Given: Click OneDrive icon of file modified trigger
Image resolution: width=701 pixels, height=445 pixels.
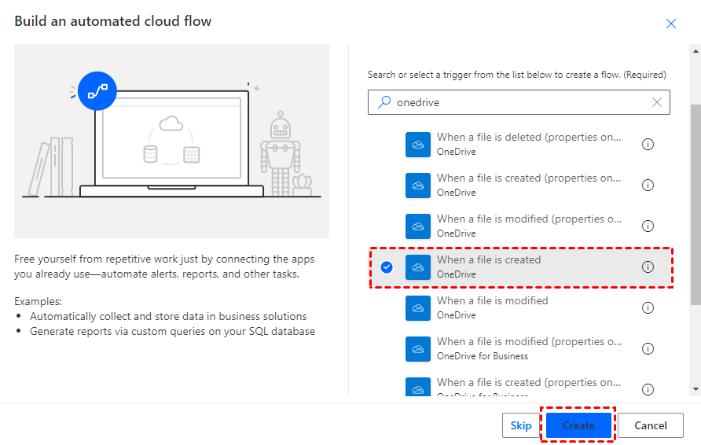Looking at the screenshot, I should click(x=418, y=308).
